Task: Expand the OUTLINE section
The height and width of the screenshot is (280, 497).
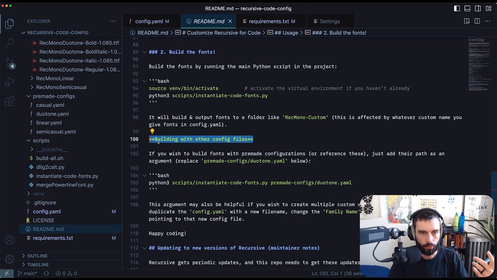Action: pyautogui.click(x=38, y=256)
